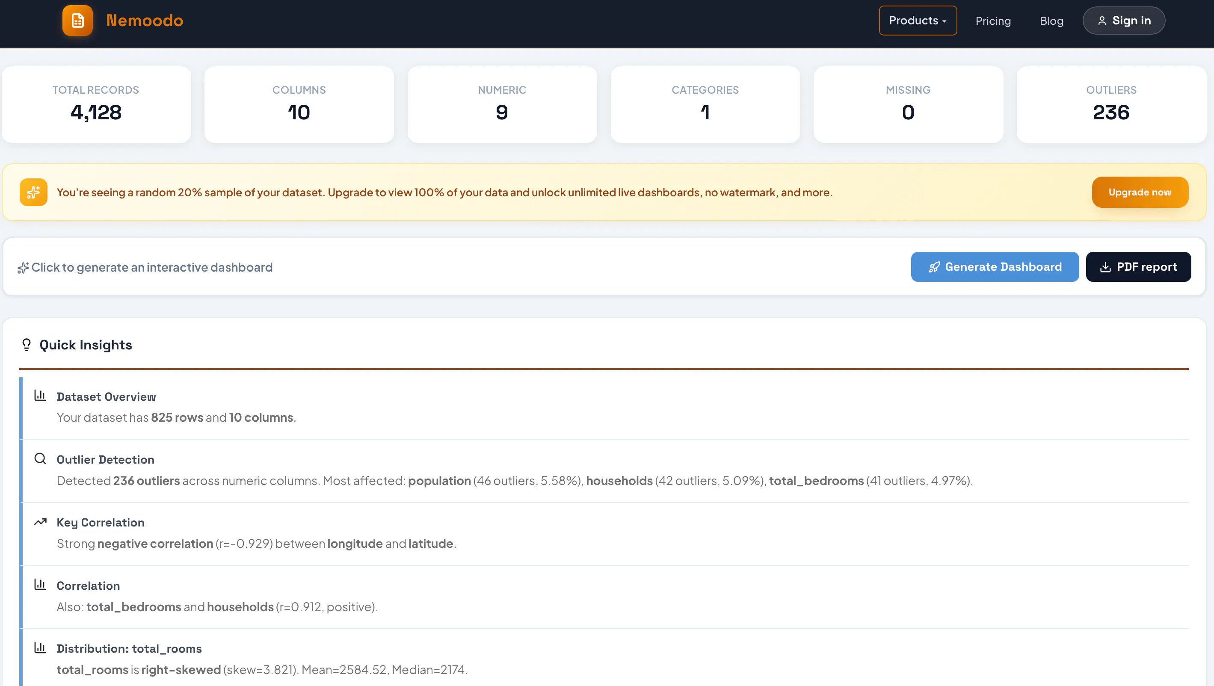Image resolution: width=1214 pixels, height=686 pixels.
Task: Click the Outlier Detection title
Action: [x=106, y=459]
